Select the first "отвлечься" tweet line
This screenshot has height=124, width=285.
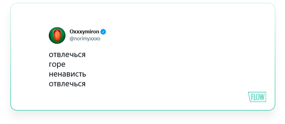click(67, 55)
